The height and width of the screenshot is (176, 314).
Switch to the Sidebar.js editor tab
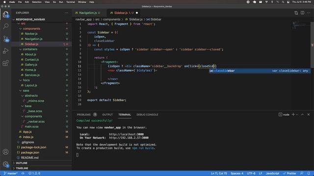point(124,13)
